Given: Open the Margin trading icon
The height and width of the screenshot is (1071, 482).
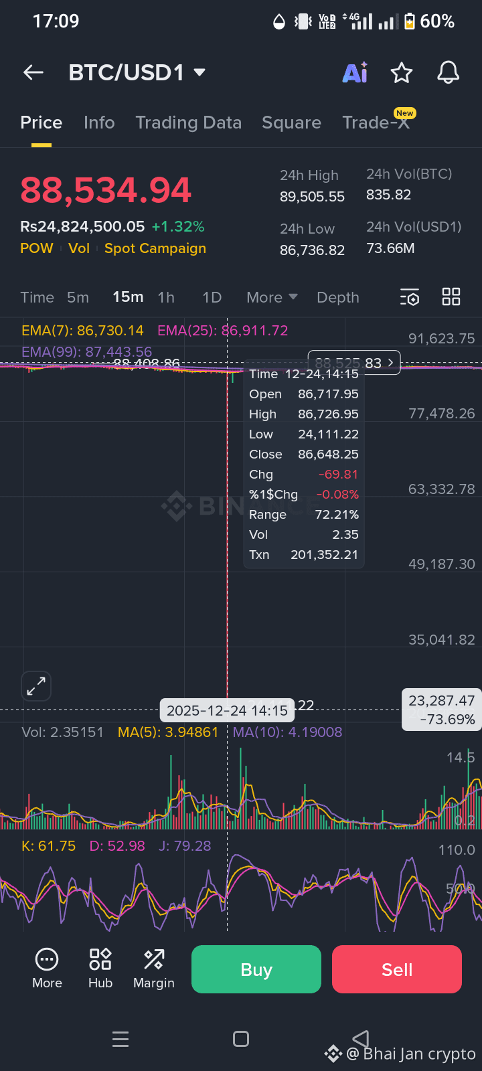Looking at the screenshot, I should coord(154,969).
